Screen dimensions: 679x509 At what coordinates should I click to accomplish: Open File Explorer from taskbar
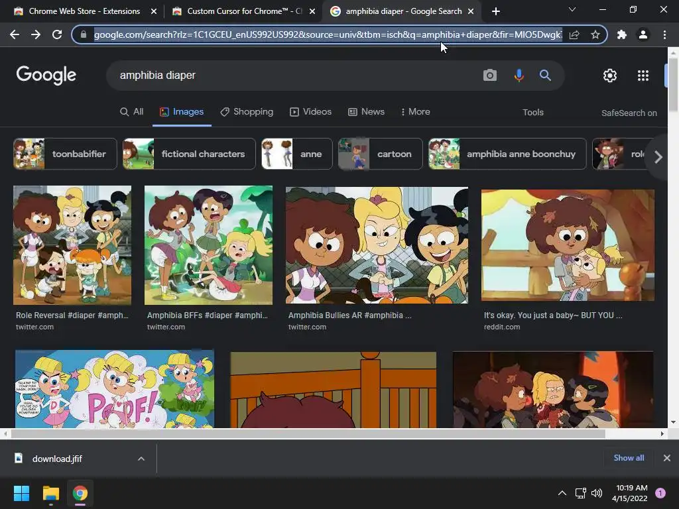(x=50, y=493)
